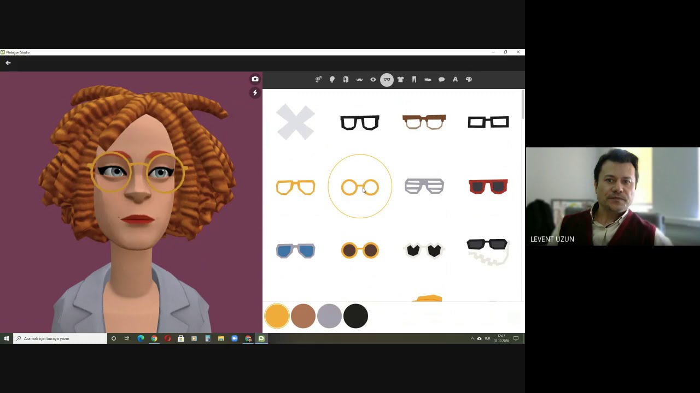The image size is (700, 393).
Task: Choose the orange round brown-lens sunglasses
Action: (360, 251)
